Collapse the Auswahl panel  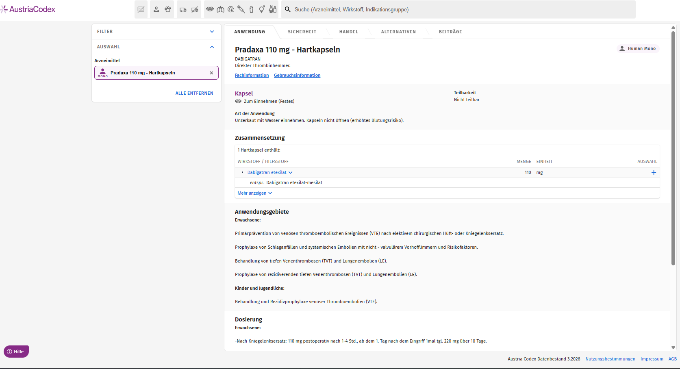click(156, 47)
